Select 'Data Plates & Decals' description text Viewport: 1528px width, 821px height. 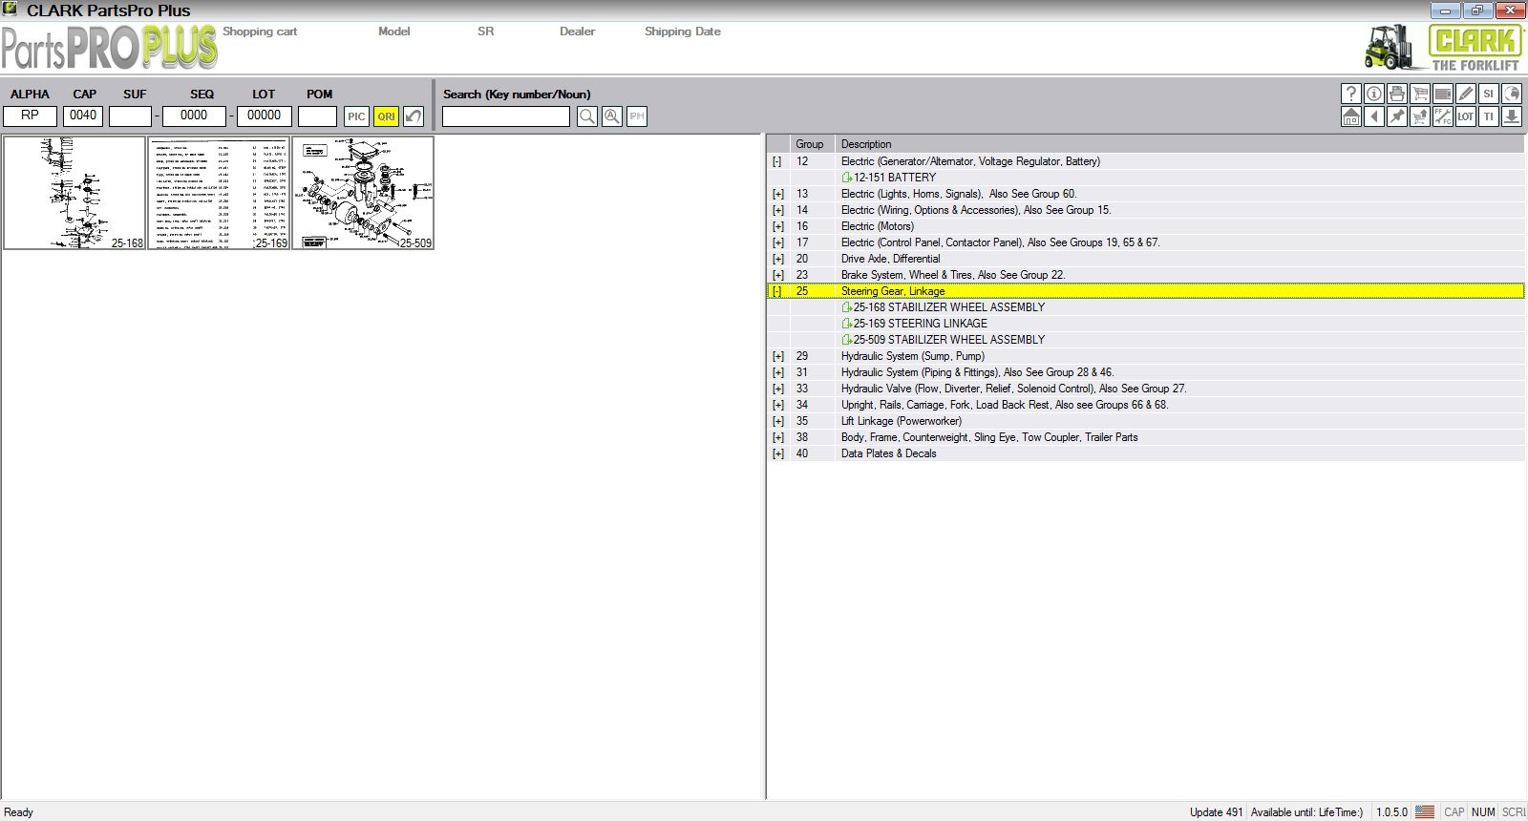point(888,453)
